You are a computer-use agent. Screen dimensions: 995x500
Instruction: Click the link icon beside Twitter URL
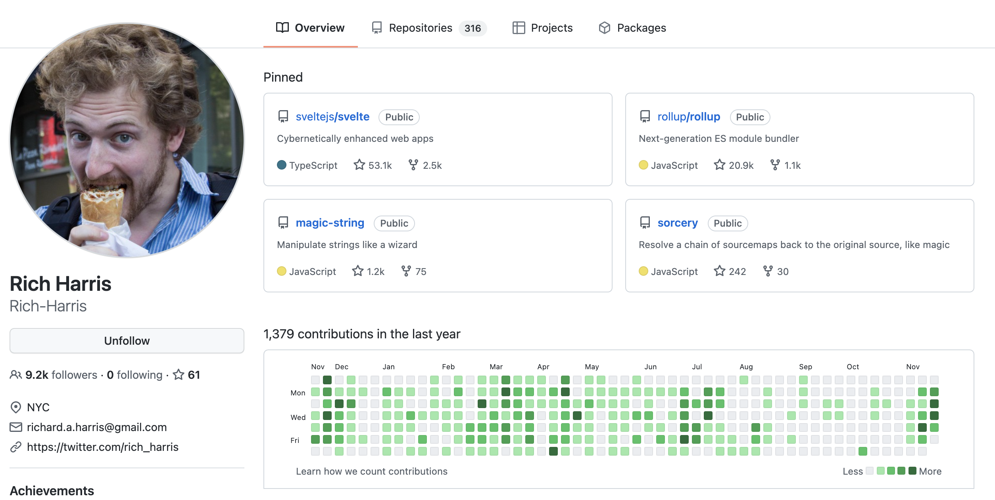coord(15,447)
